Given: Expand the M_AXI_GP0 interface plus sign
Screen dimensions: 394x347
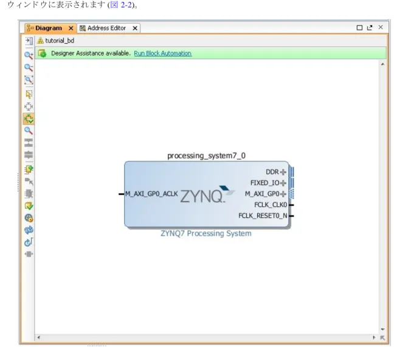Looking at the screenshot, I should pyautogui.click(x=283, y=194).
